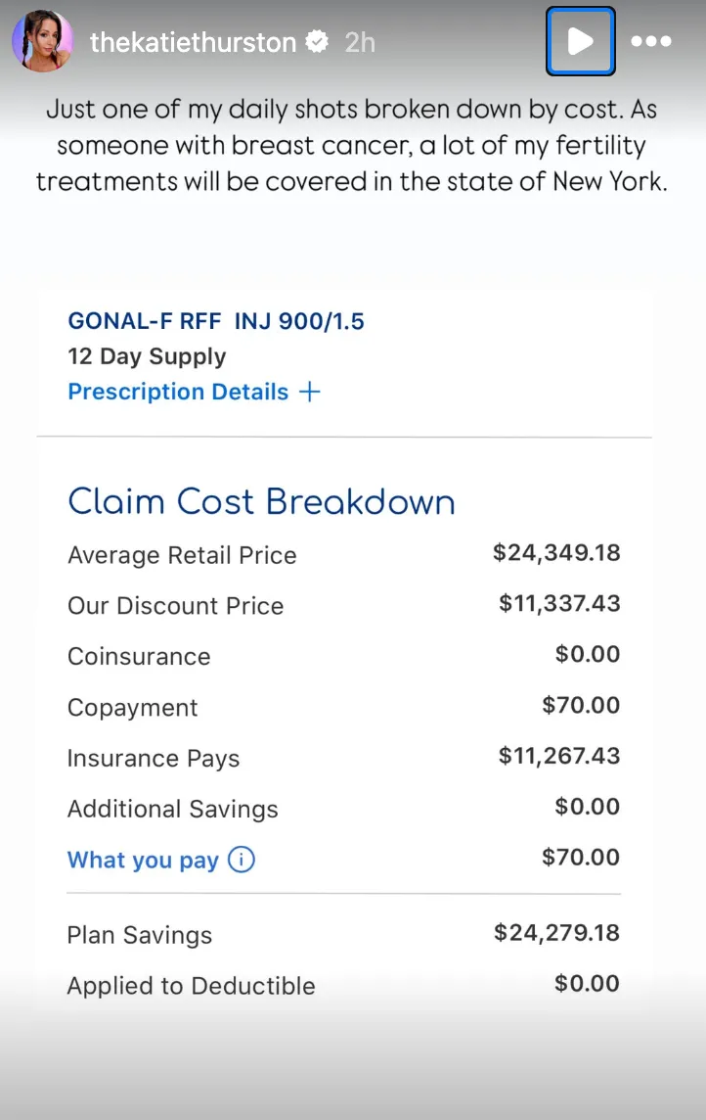
Task: Click the Copayment row label
Action: coord(132,708)
